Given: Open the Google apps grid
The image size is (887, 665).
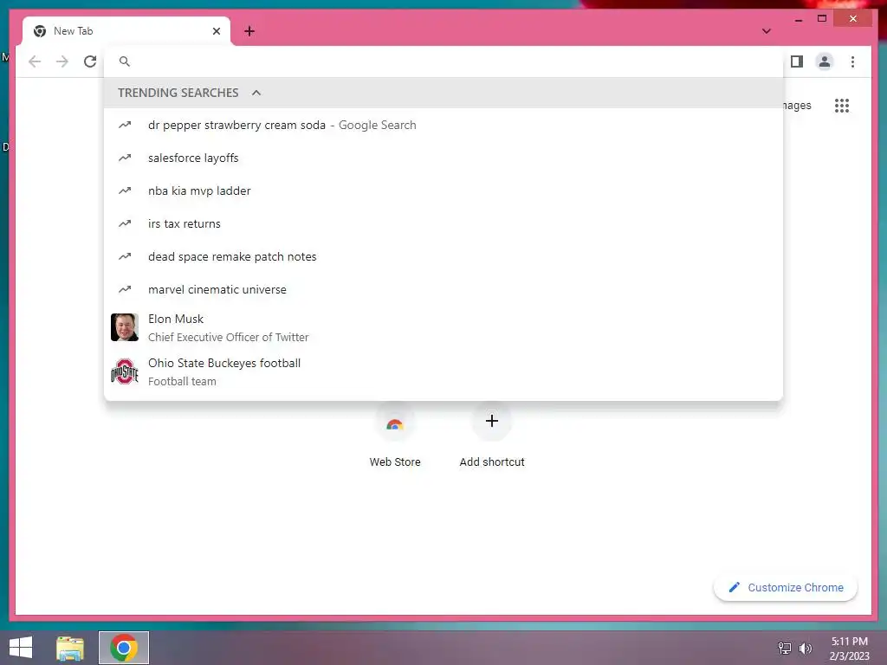Looking at the screenshot, I should pos(842,106).
